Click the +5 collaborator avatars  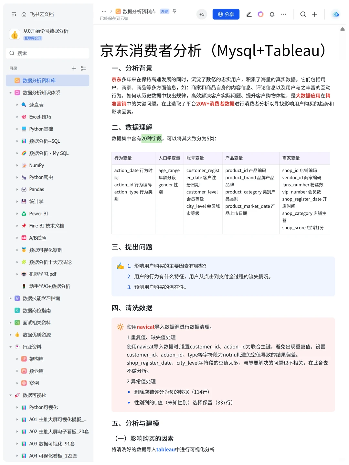tap(202, 14)
